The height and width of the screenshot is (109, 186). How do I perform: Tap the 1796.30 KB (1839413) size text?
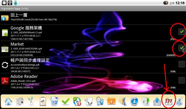click(x=22, y=87)
